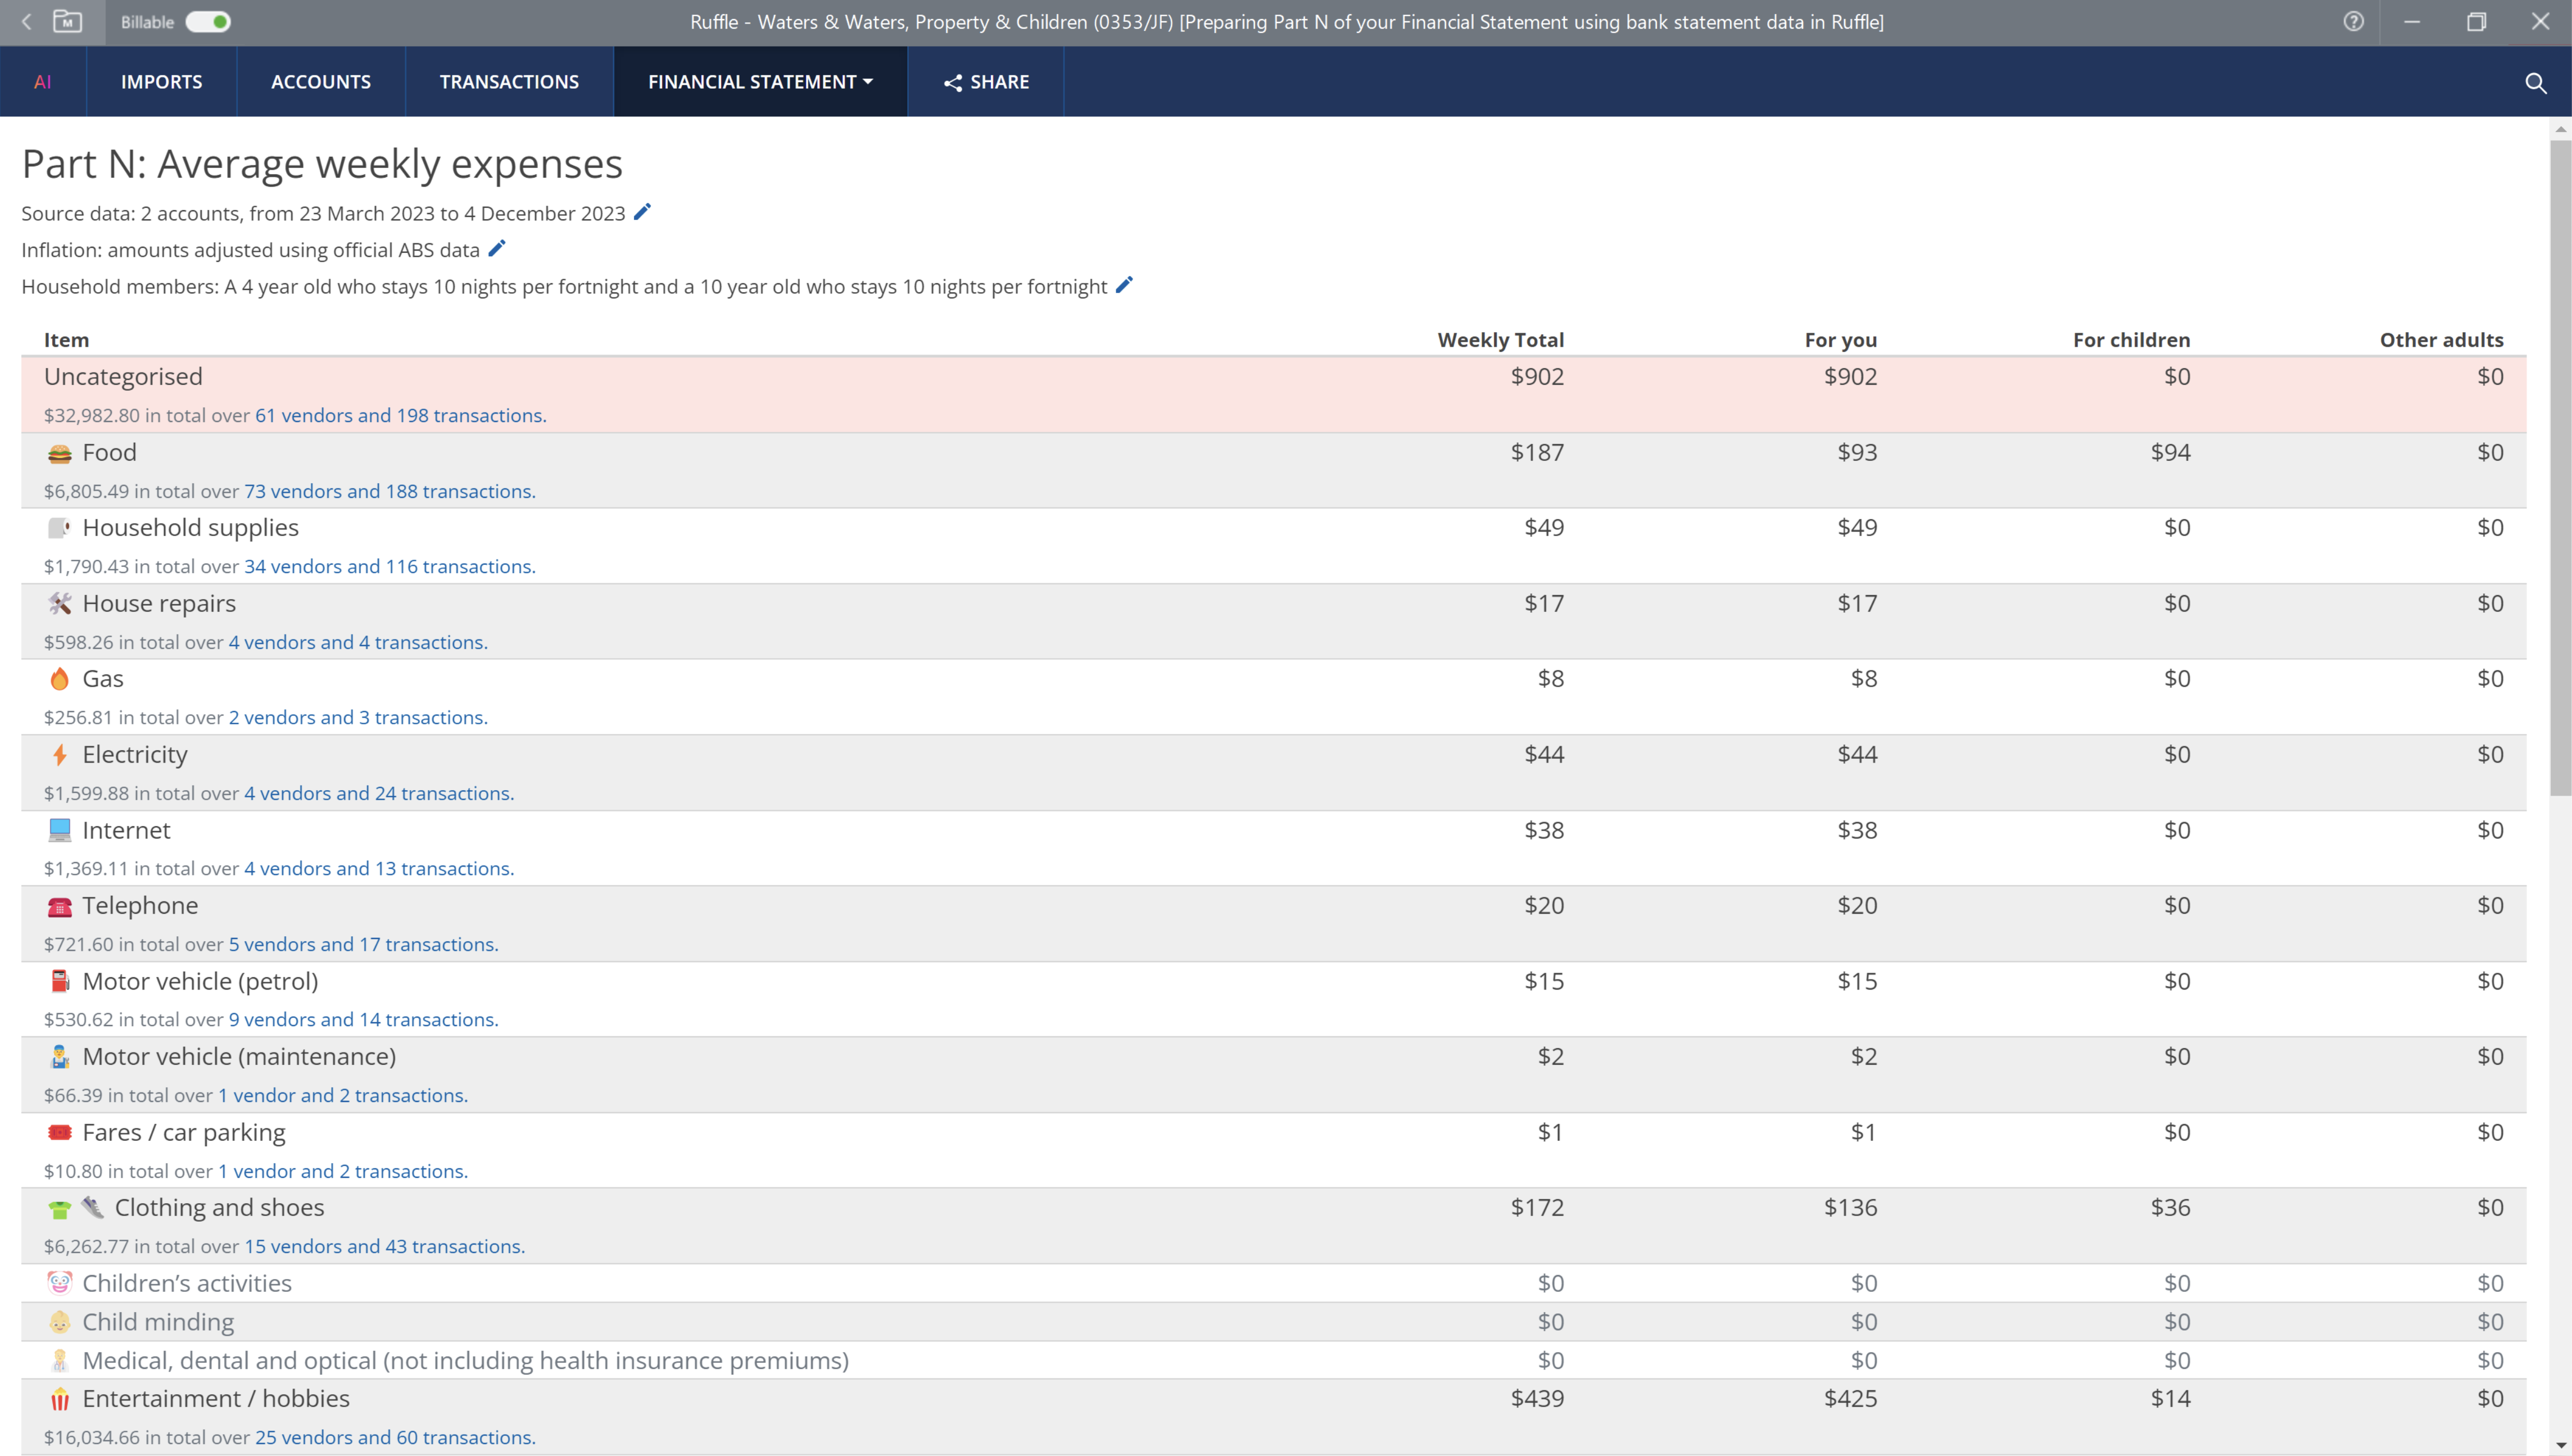The width and height of the screenshot is (2572, 1456).
Task: Click the vertical scrollbar thumb
Action: point(2560,468)
